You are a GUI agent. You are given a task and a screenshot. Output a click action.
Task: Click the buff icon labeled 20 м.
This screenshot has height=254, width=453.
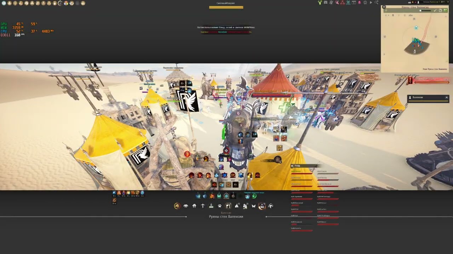(x=114, y=201)
